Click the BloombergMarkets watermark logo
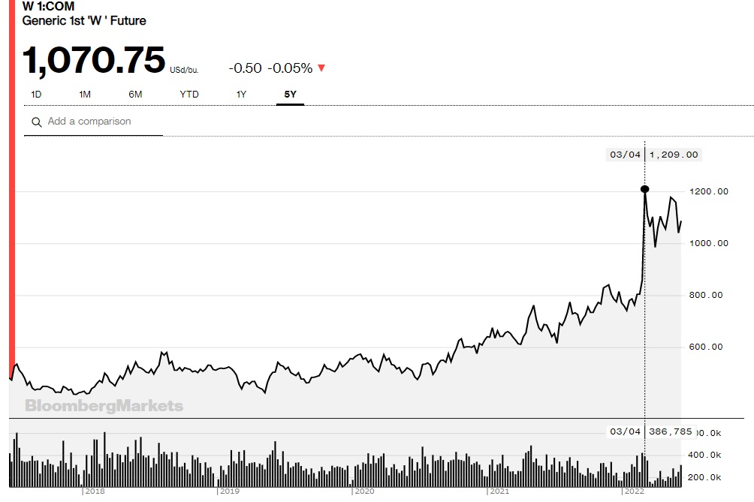The height and width of the screenshot is (502, 754). tap(104, 406)
